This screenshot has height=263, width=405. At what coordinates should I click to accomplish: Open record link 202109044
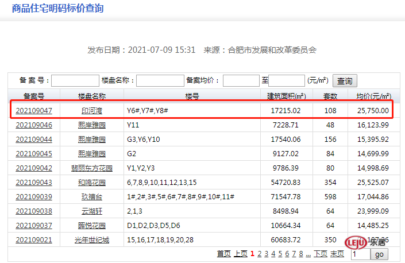[x=34, y=140]
